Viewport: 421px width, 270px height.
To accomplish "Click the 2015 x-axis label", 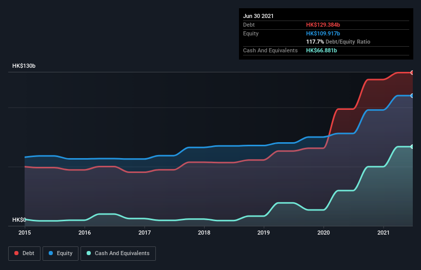I will click(x=25, y=233).
